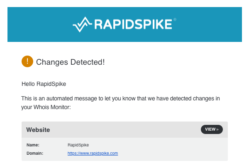Viewport: 249px width, 168px height.
Task: Click the 'your Whois Monitor:' text line
Action: (46, 107)
